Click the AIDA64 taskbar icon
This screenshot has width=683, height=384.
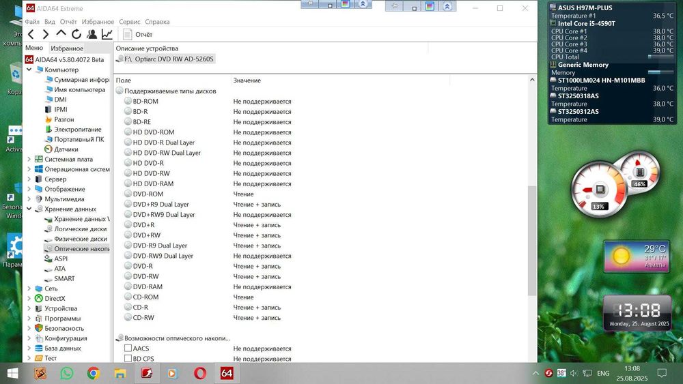pyautogui.click(x=227, y=373)
